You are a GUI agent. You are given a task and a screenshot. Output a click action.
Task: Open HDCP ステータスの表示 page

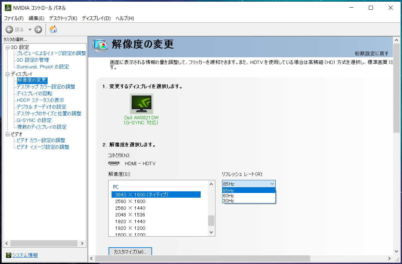point(40,100)
